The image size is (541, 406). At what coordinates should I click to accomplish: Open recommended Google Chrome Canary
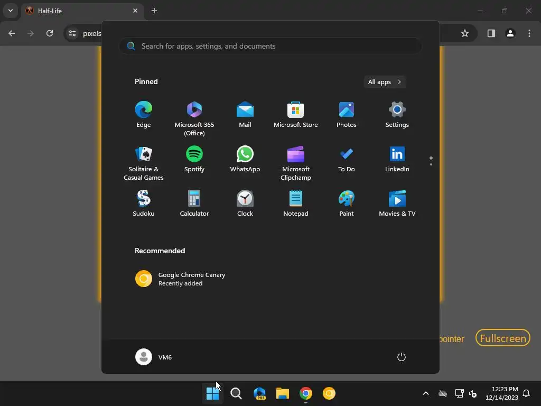180,279
